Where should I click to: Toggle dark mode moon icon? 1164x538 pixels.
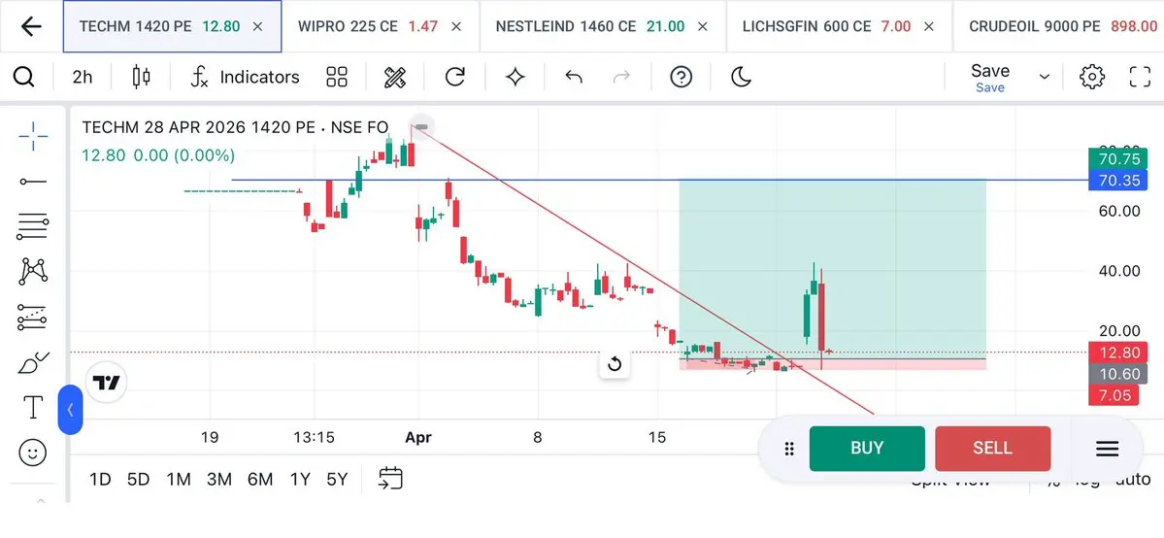point(741,77)
